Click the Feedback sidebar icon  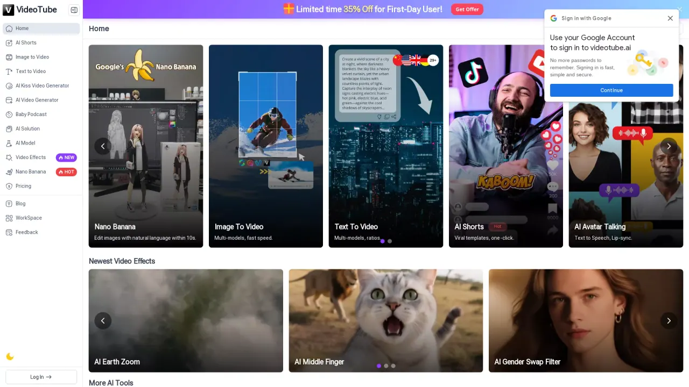[9, 232]
